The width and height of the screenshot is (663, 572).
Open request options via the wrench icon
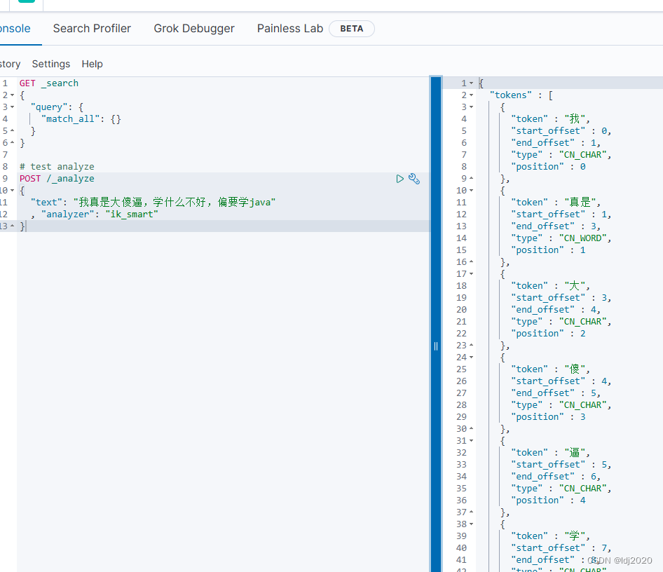tap(414, 179)
